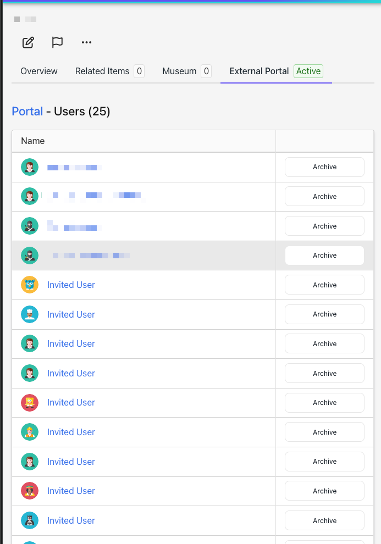
Task: Archive the highlighted fourth-row user
Action: point(324,256)
